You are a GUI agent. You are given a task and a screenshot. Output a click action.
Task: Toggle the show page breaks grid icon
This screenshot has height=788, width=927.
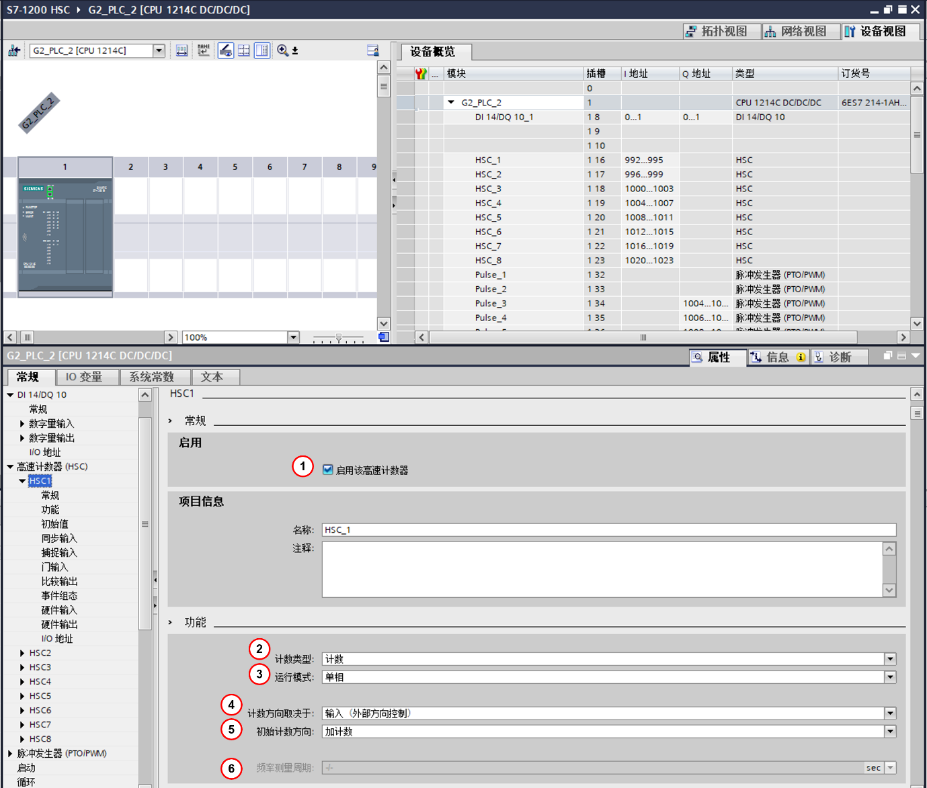244,50
